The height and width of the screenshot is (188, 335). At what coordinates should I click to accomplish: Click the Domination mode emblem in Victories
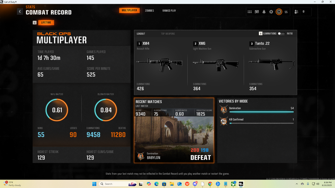click(x=224, y=110)
